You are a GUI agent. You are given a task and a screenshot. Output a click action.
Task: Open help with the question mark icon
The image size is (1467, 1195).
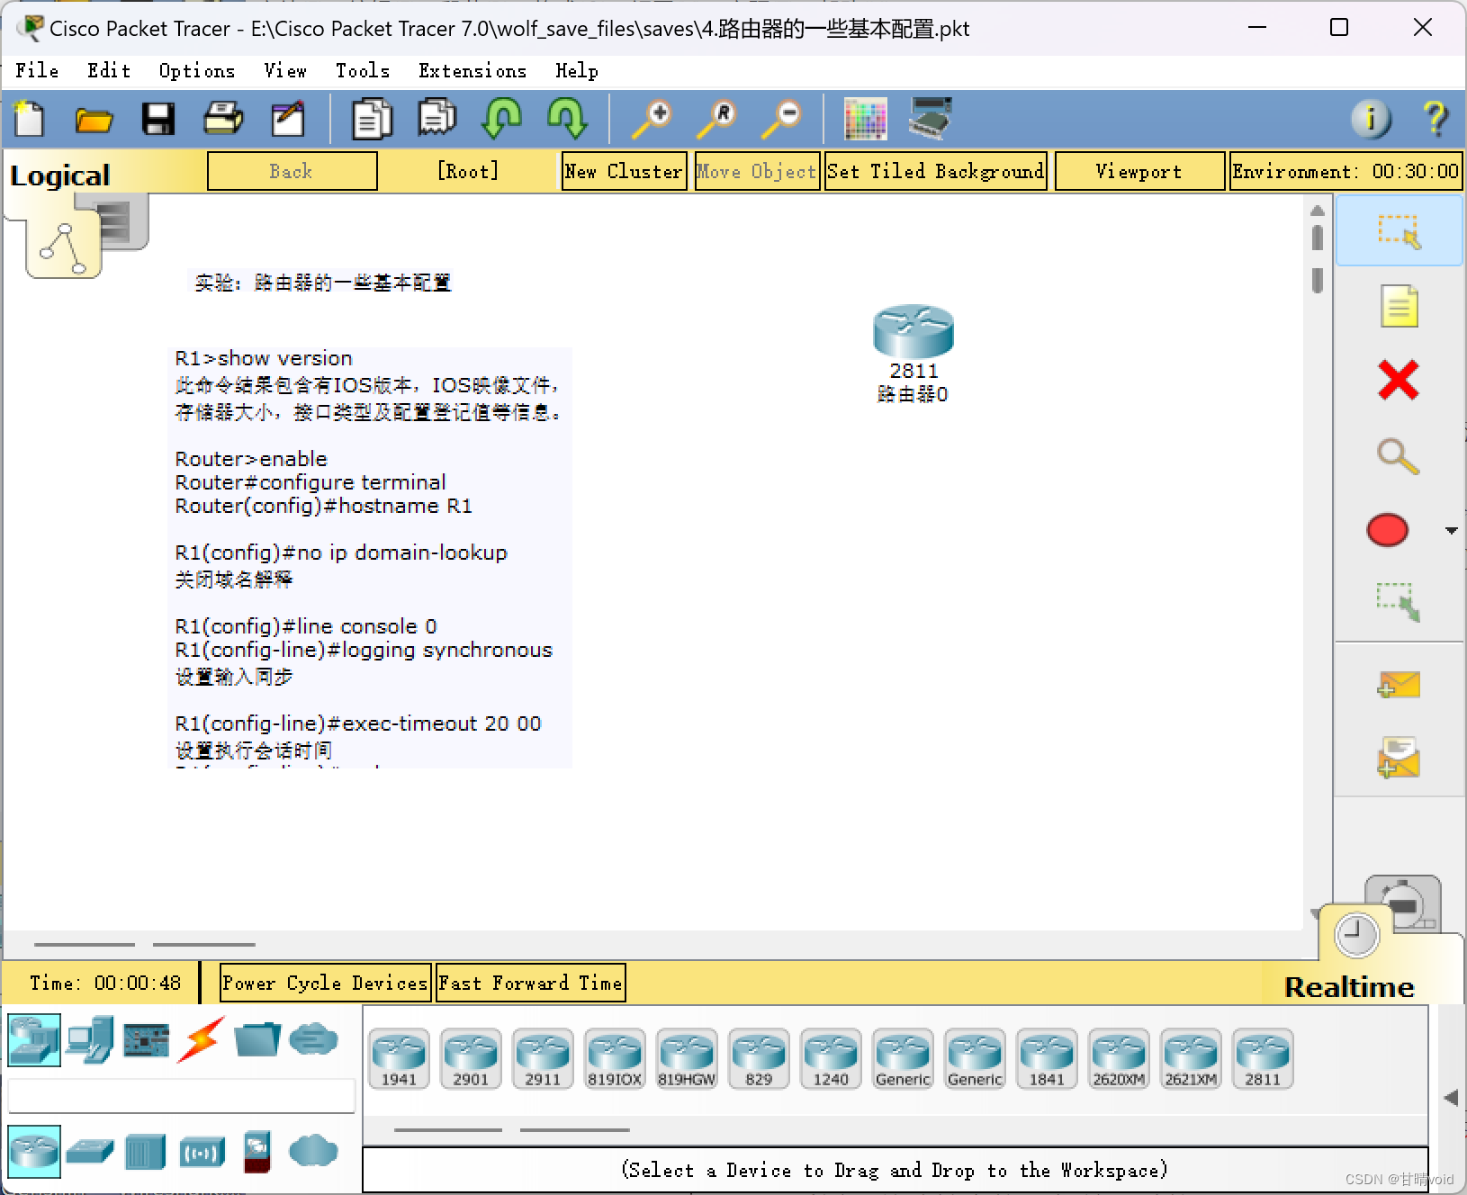coord(1435,118)
